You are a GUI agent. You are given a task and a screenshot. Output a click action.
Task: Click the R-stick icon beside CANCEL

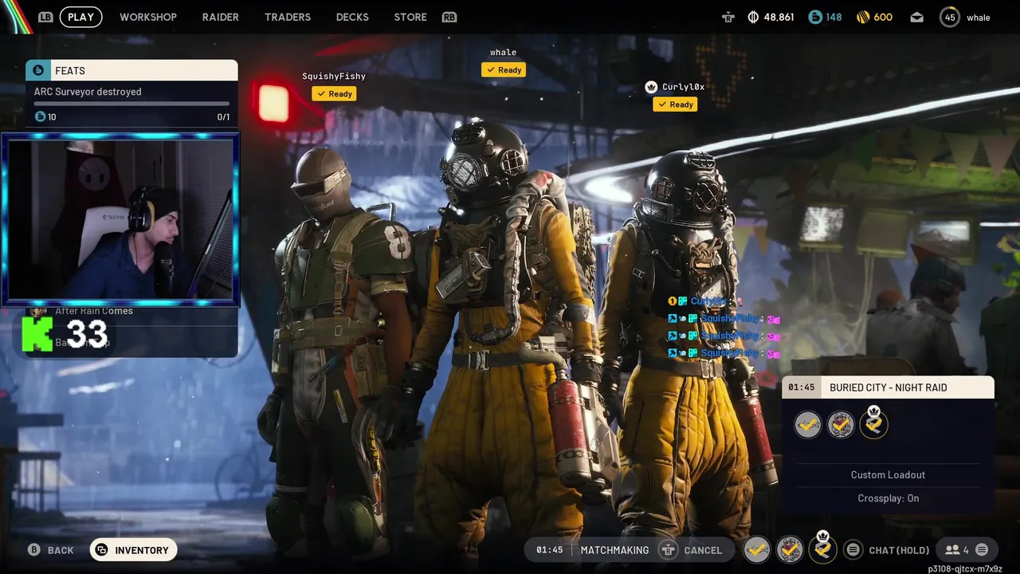coord(668,550)
